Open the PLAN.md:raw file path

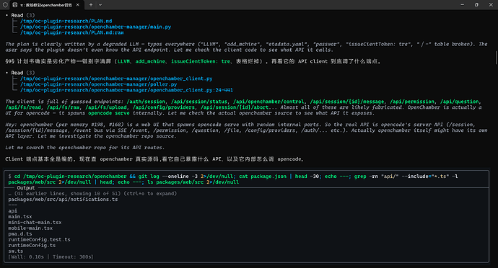pyautogui.click(x=72, y=32)
